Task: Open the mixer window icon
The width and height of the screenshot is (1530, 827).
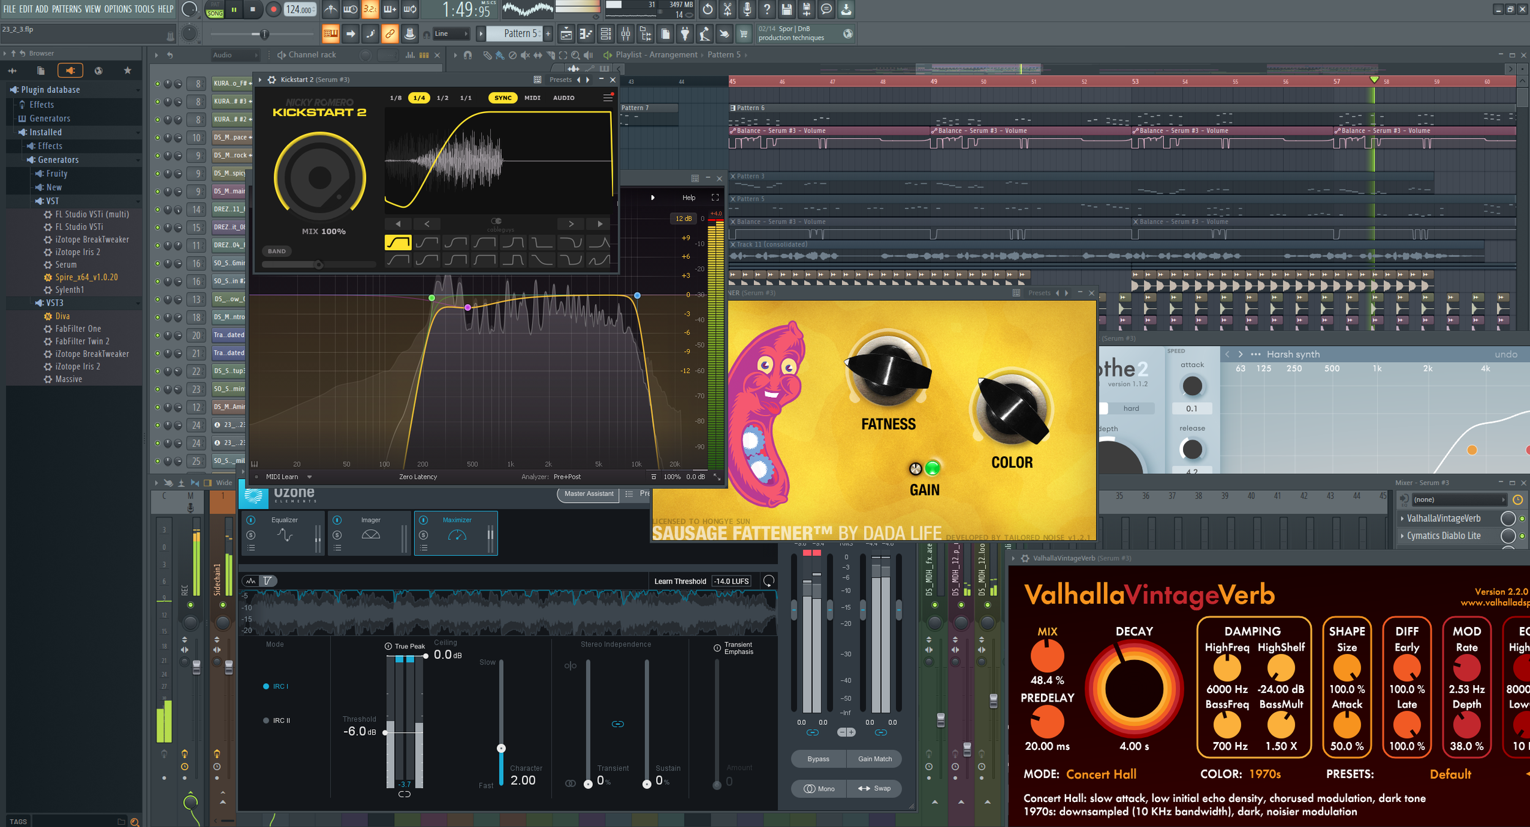Action: (x=625, y=34)
